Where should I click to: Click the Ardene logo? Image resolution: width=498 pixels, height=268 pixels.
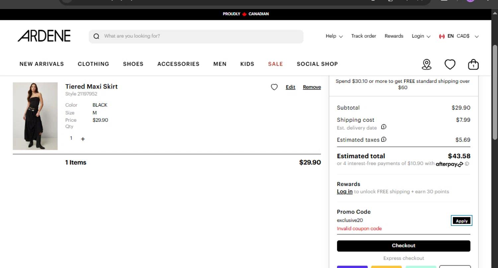[44, 36]
